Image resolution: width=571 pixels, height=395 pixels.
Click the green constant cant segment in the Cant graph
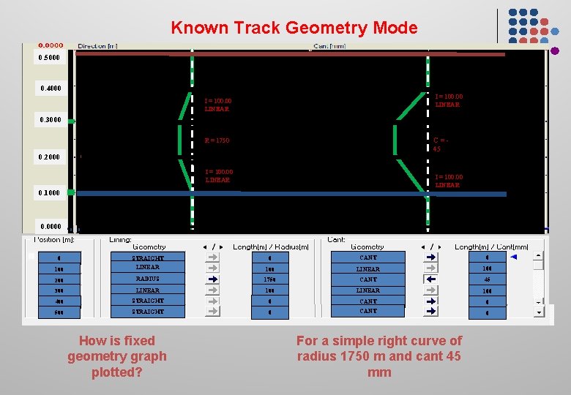pos(395,140)
